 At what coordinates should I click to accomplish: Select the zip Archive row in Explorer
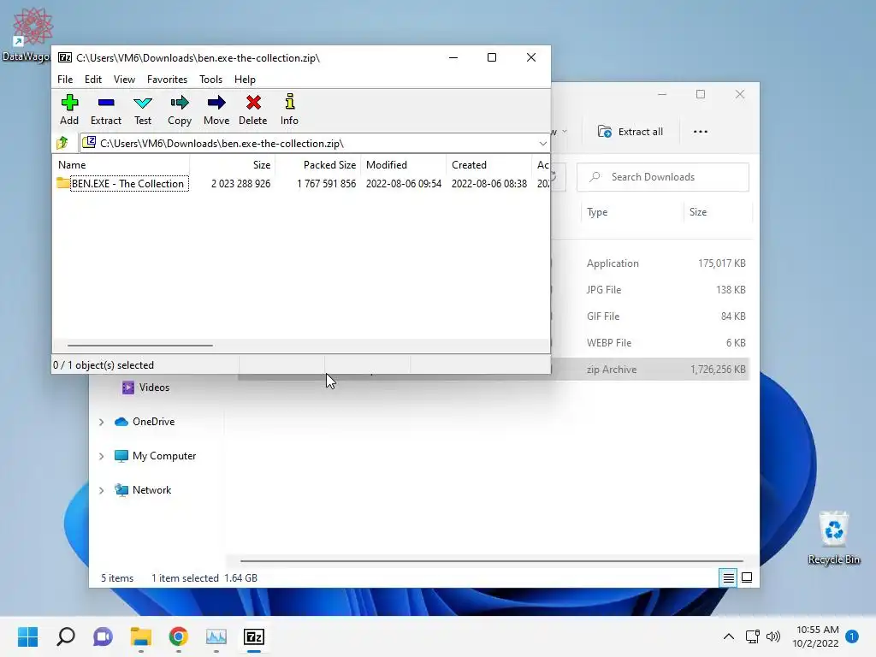(x=650, y=370)
